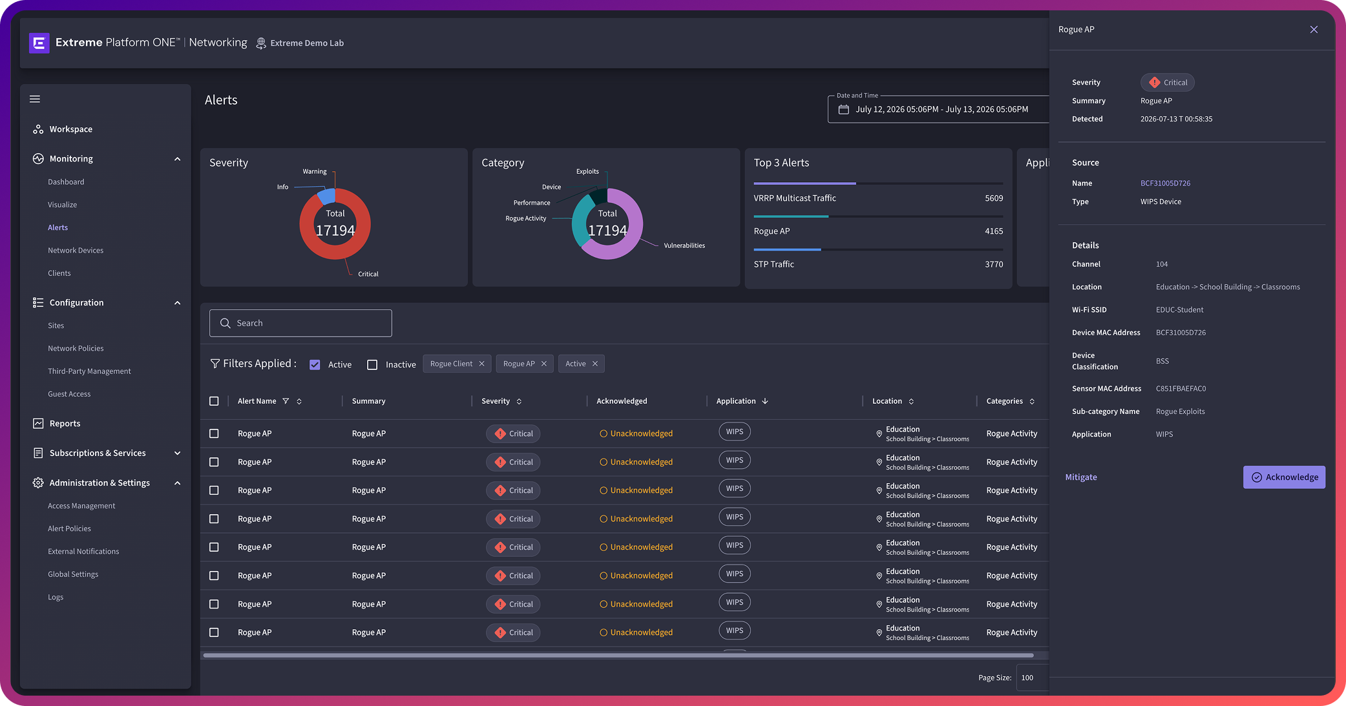Click the Reports chart icon
The width and height of the screenshot is (1346, 706).
click(38, 424)
